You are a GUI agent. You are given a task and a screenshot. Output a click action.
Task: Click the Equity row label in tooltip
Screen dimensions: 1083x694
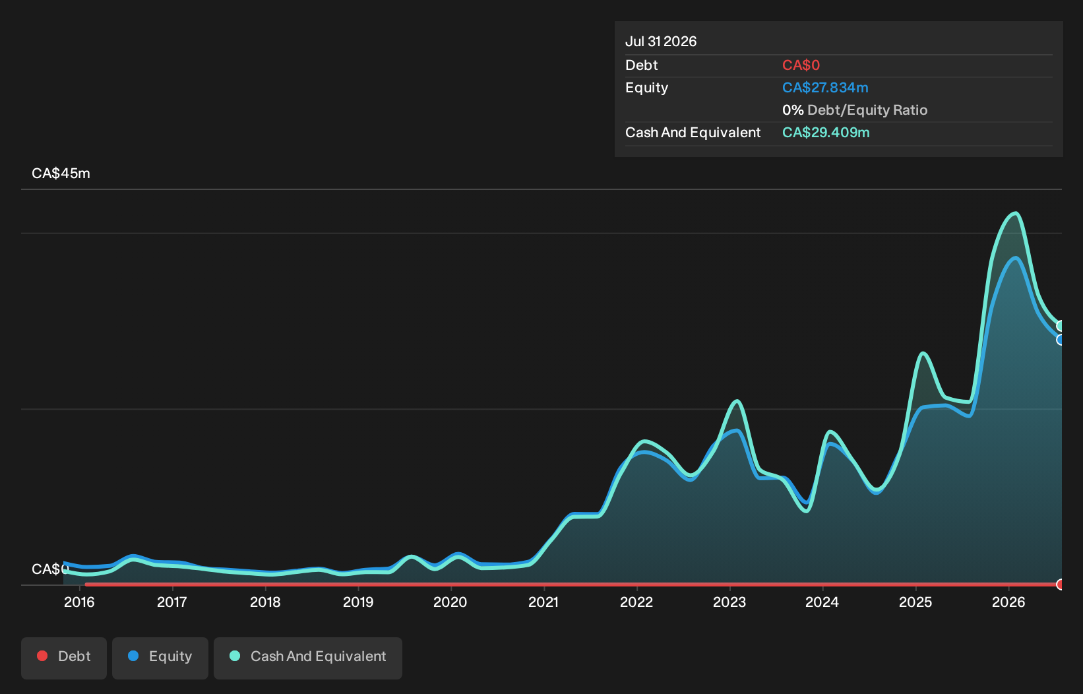[647, 88]
